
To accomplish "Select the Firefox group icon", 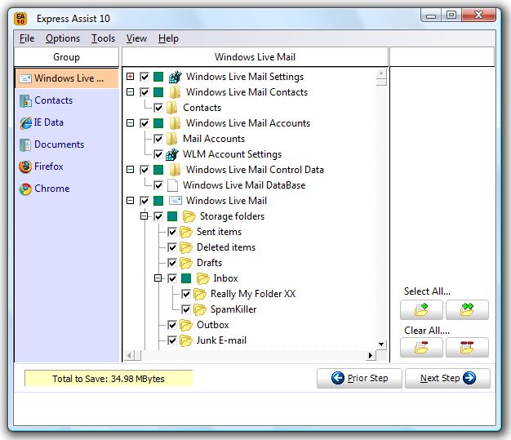I will point(26,167).
